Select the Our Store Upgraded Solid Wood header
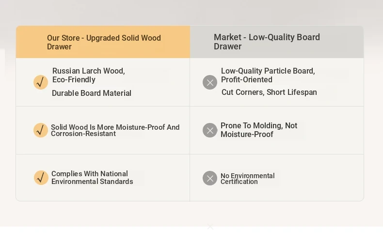Screen dimensions: 383x244 (104, 42)
